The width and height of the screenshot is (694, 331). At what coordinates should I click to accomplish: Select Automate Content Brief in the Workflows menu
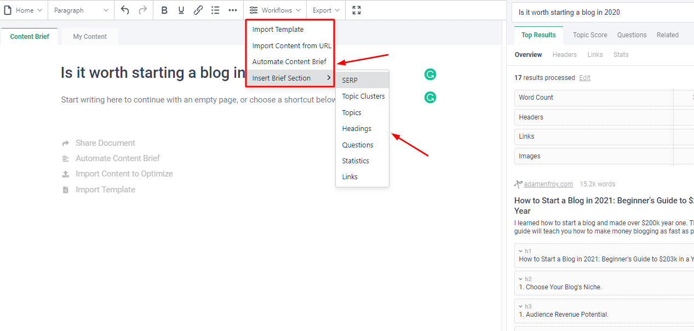(289, 61)
